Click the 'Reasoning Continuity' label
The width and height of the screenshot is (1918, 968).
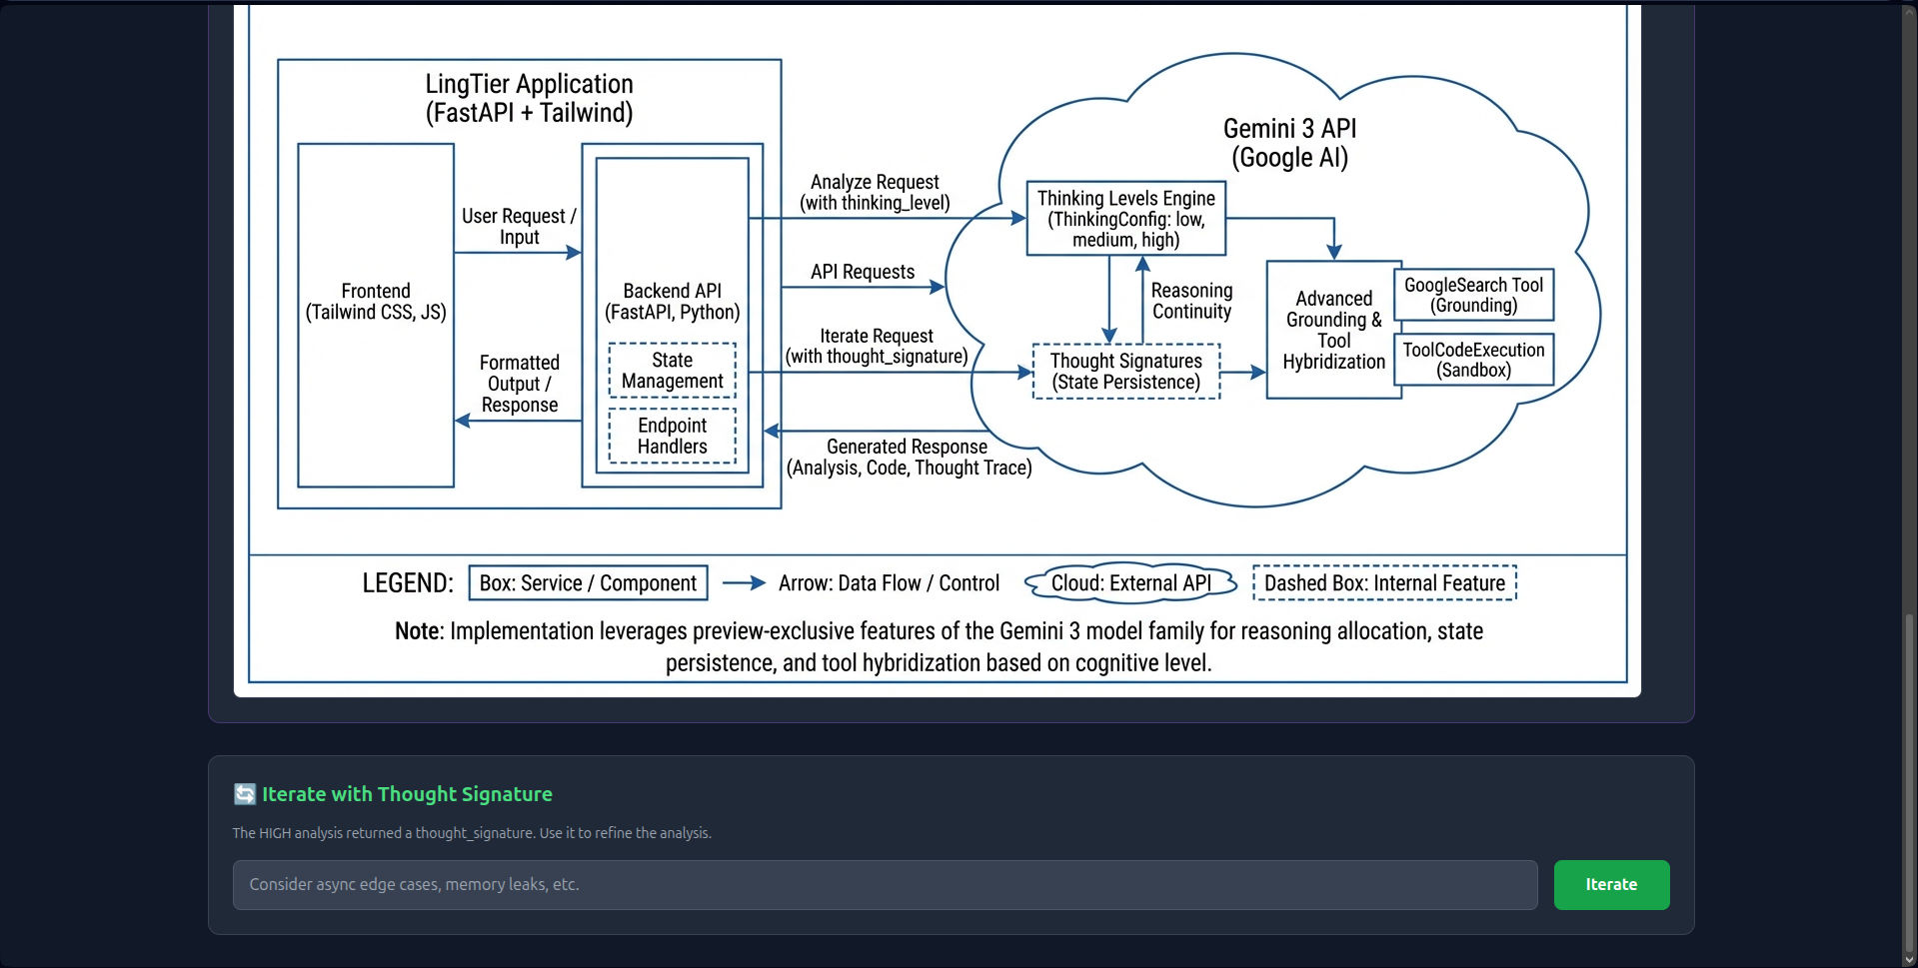coord(1191,301)
